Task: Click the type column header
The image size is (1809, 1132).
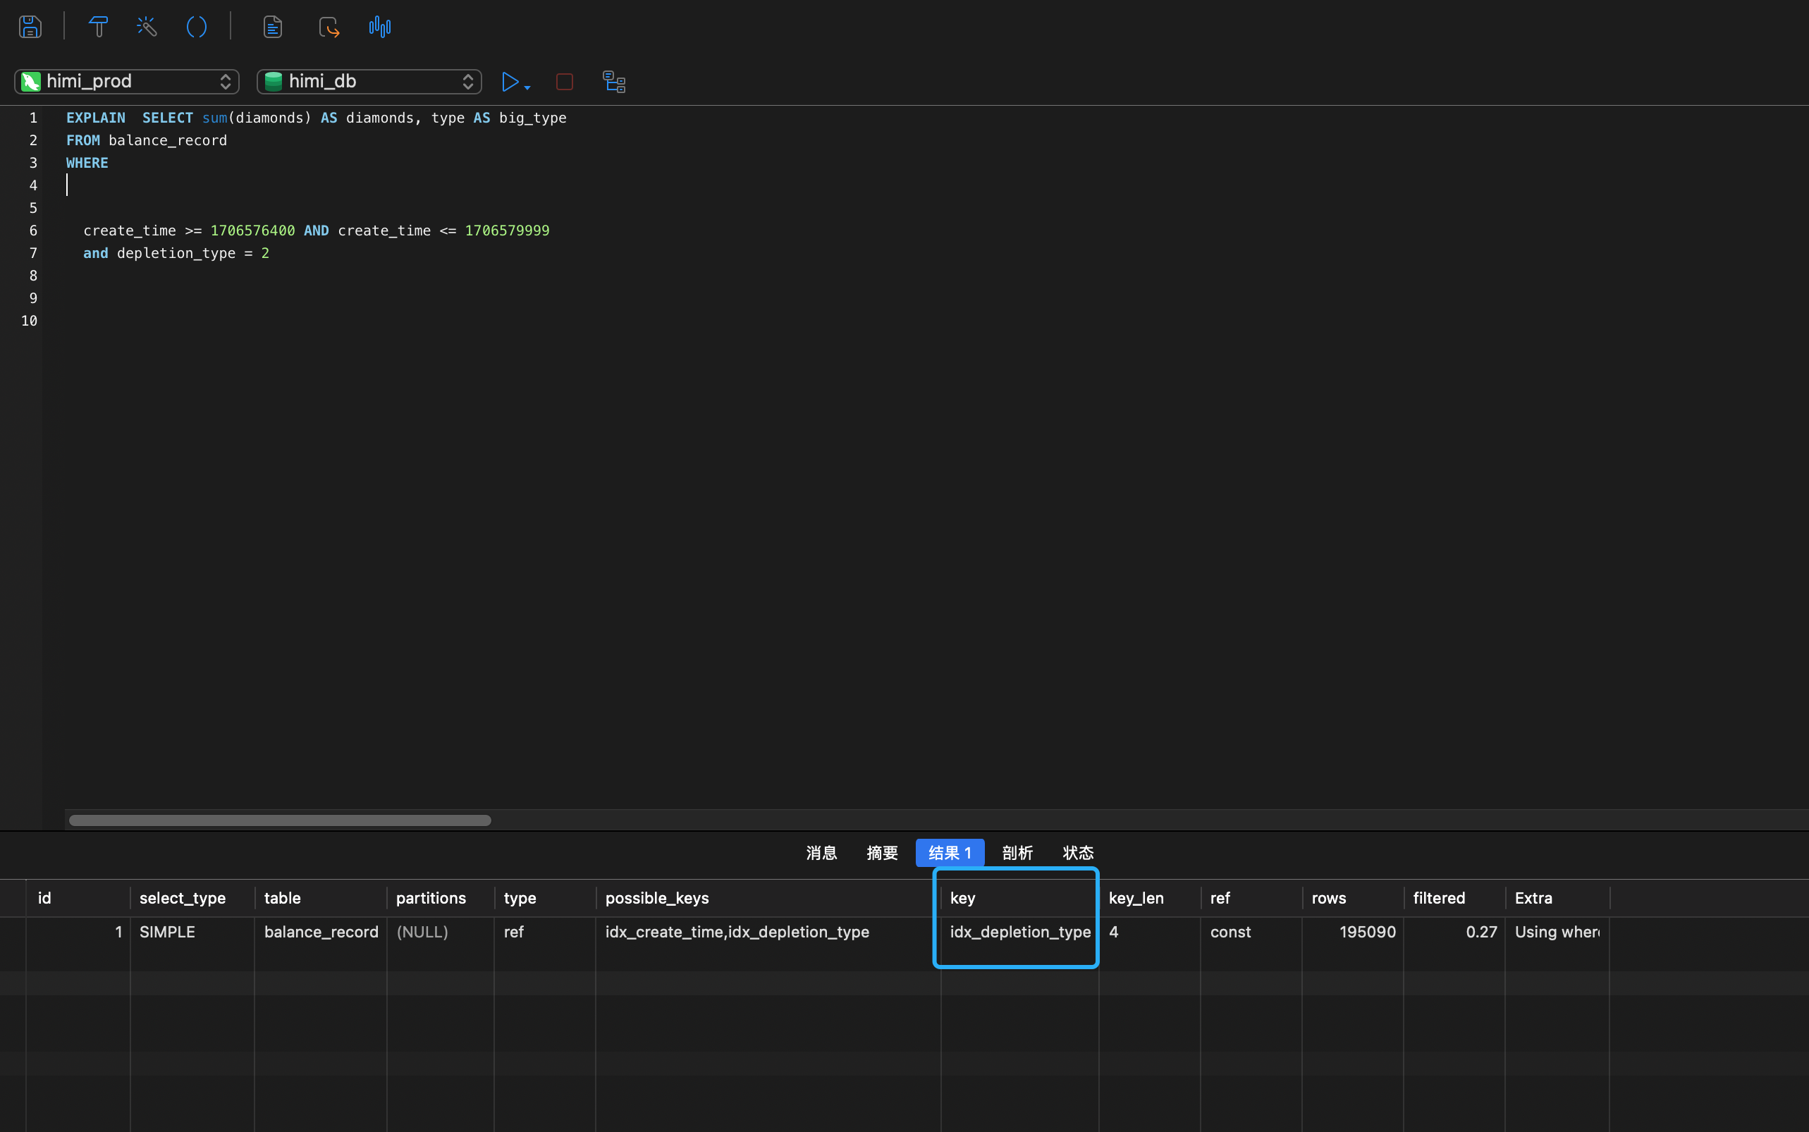Action: pos(545,898)
